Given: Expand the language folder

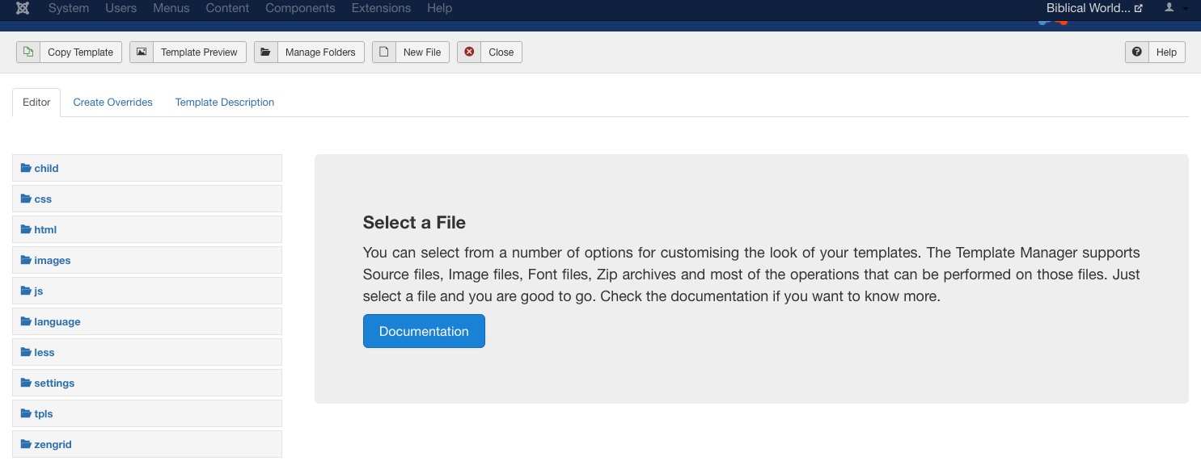Looking at the screenshot, I should coord(147,321).
